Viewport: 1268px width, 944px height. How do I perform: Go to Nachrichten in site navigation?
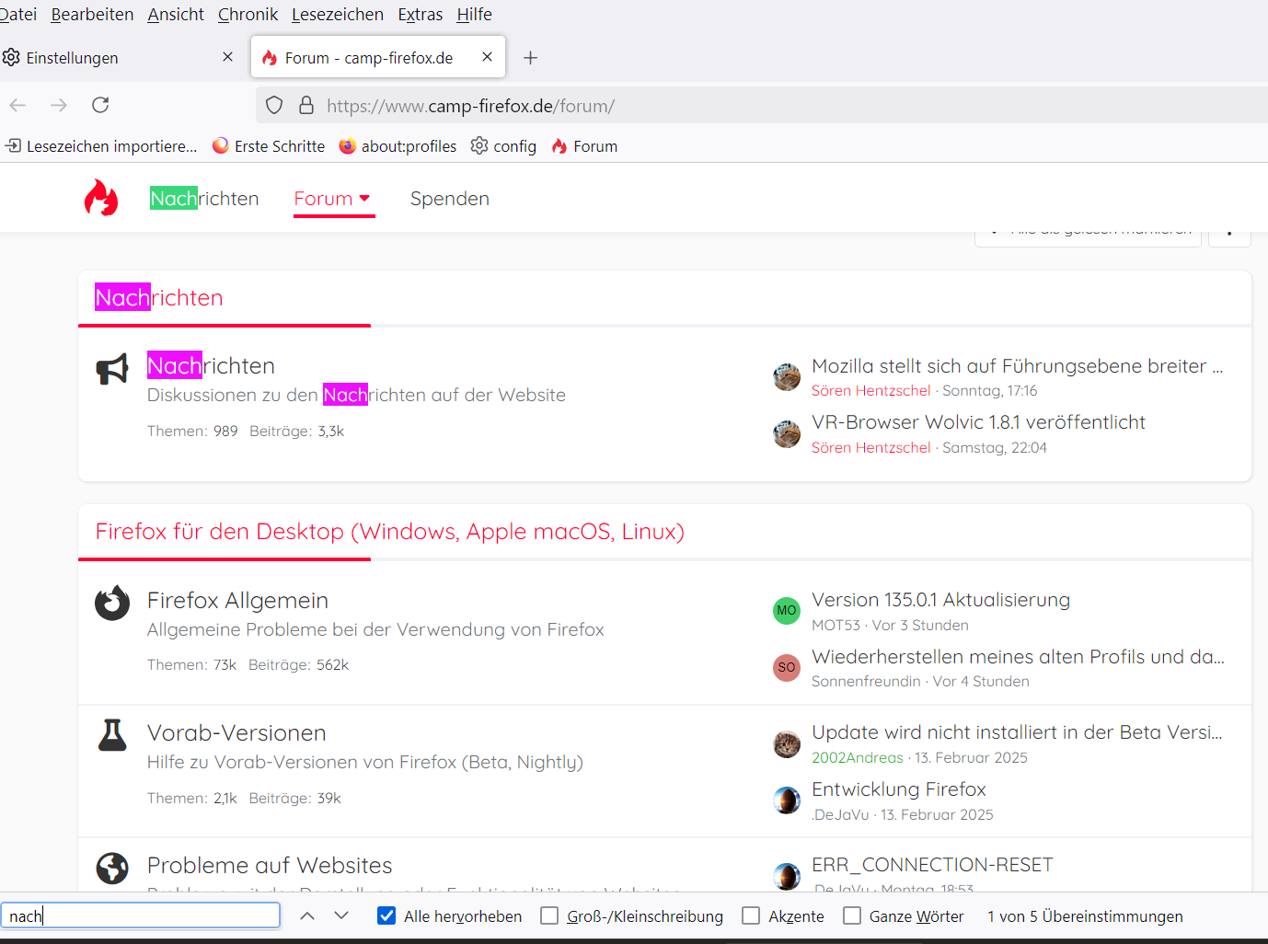point(204,199)
